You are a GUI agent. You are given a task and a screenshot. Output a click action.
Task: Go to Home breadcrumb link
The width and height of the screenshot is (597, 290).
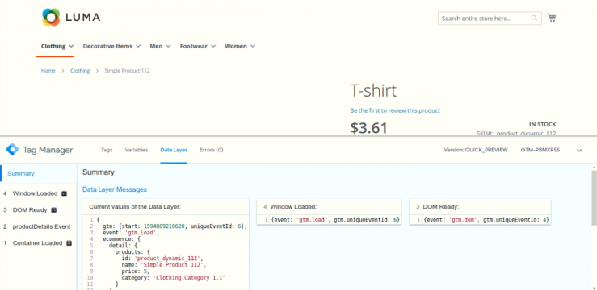48,71
